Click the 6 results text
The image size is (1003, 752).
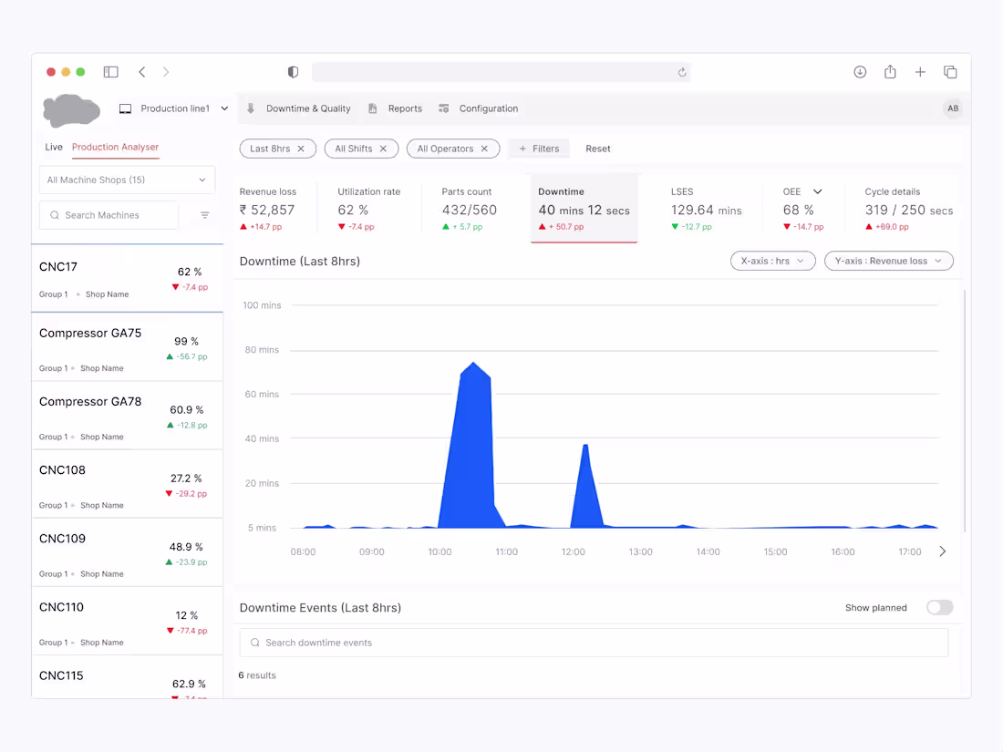pos(257,675)
